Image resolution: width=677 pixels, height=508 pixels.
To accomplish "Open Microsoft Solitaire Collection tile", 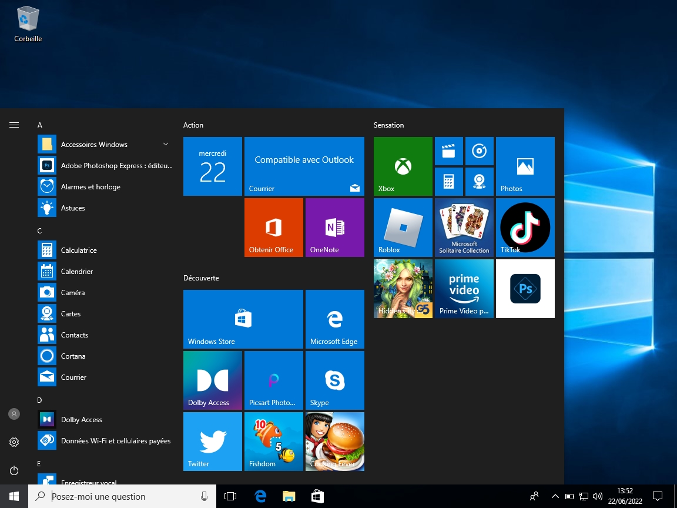I will point(464,227).
